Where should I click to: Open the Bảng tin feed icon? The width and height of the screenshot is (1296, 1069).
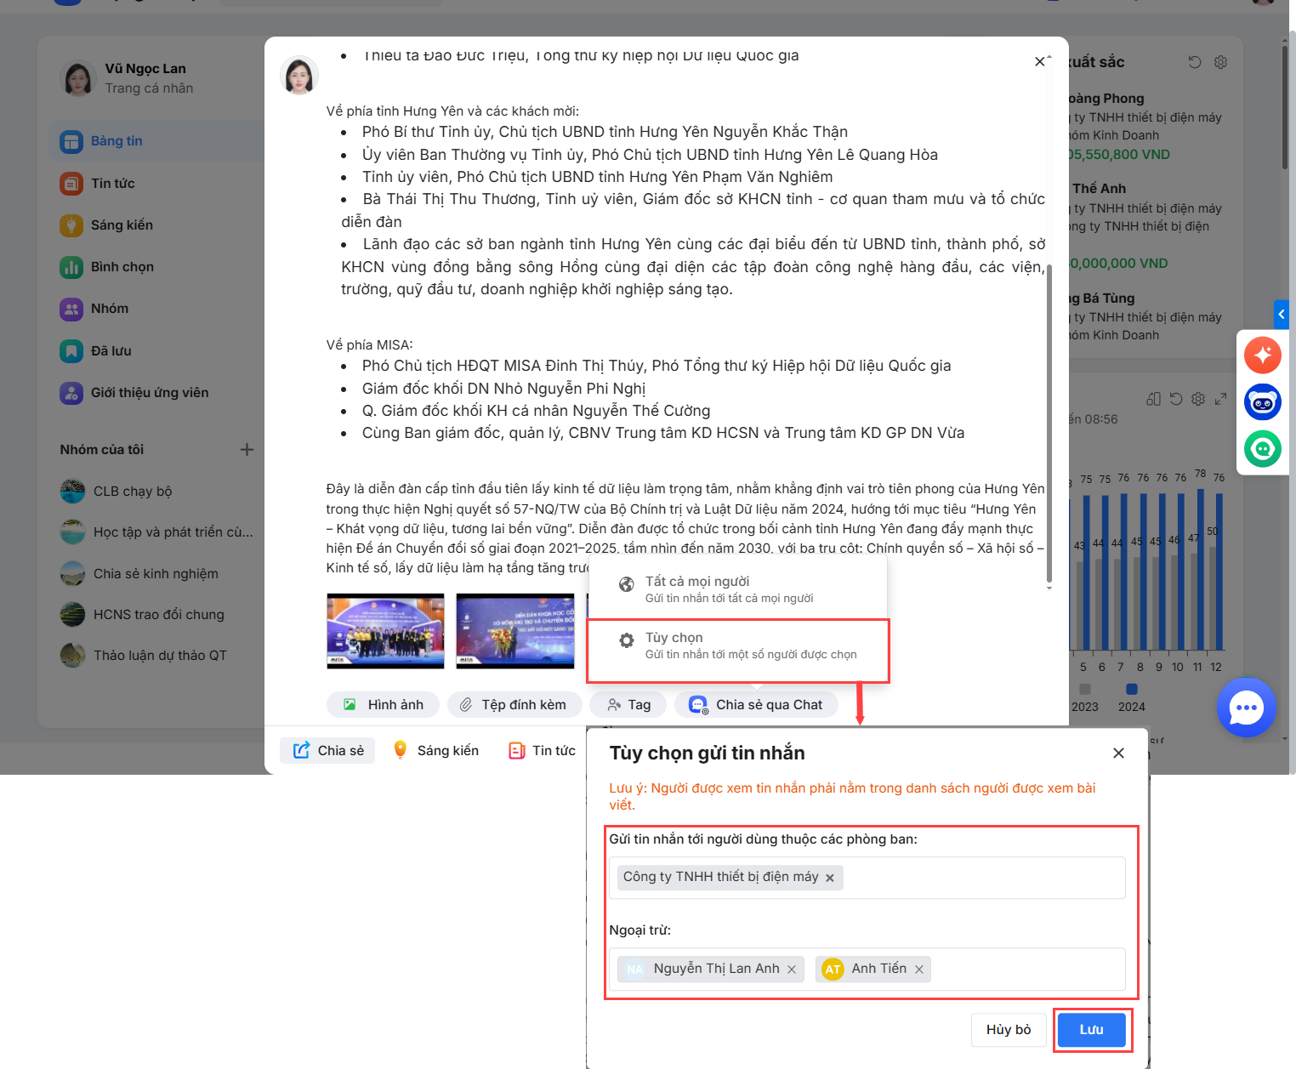[71, 141]
